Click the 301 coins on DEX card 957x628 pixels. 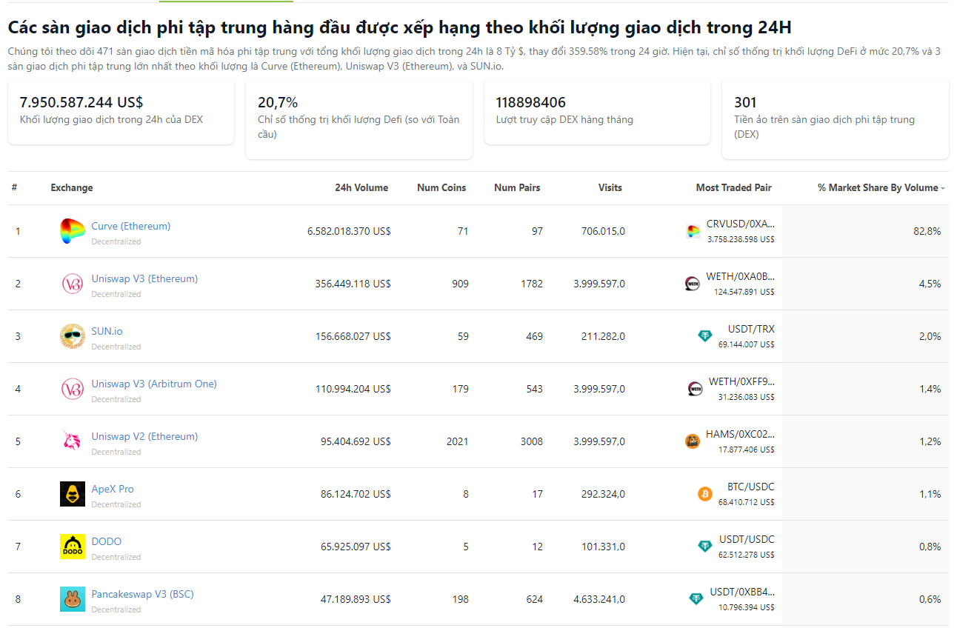[836, 119]
